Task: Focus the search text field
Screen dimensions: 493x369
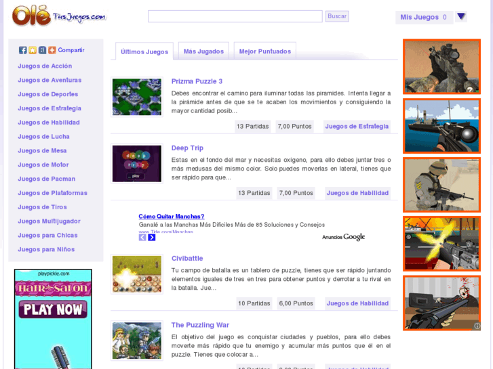Action: (x=235, y=16)
